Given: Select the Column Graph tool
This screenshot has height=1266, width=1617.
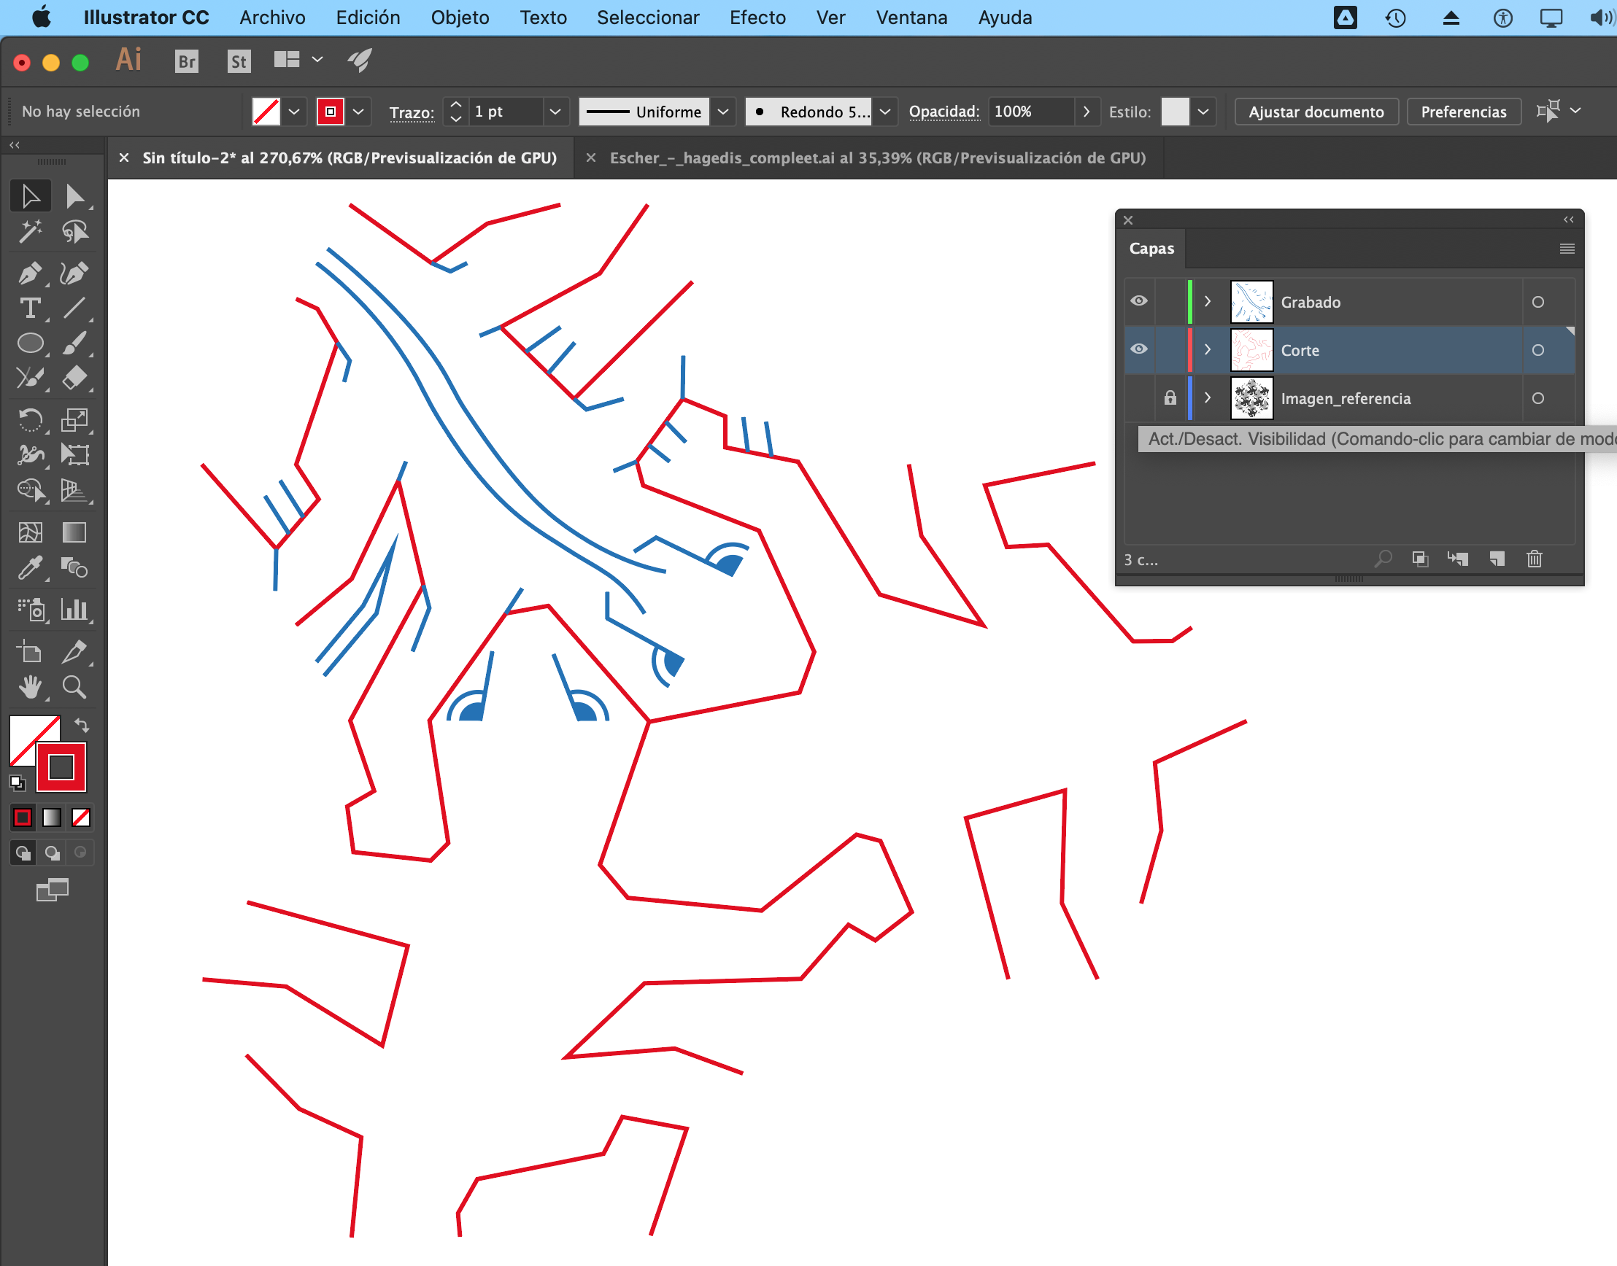Looking at the screenshot, I should coord(74,610).
